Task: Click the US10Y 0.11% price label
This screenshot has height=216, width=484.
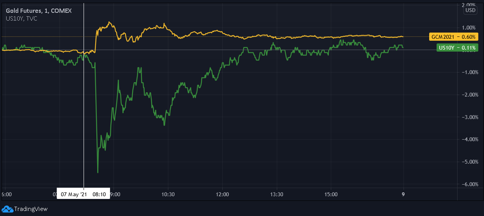Action: [x=457, y=48]
